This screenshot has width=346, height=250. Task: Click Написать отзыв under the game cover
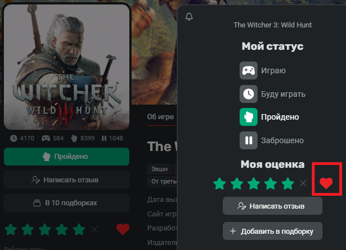67,180
